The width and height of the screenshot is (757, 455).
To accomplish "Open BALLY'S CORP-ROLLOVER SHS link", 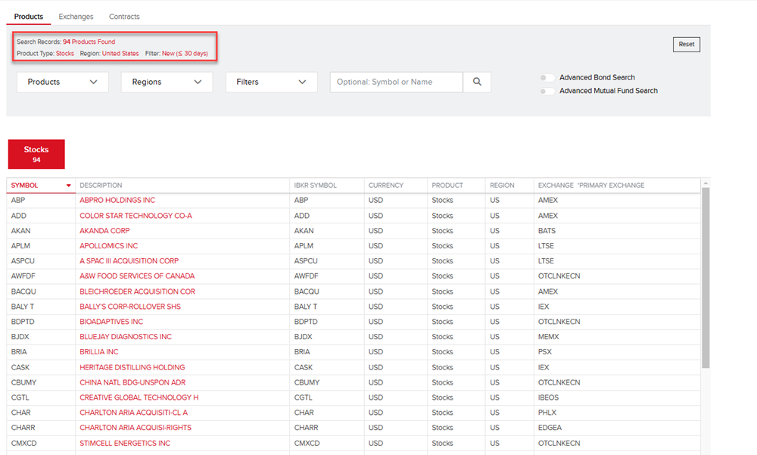I will coord(130,307).
